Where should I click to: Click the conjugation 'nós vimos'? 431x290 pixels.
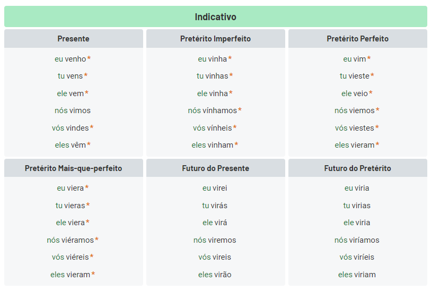point(73,110)
